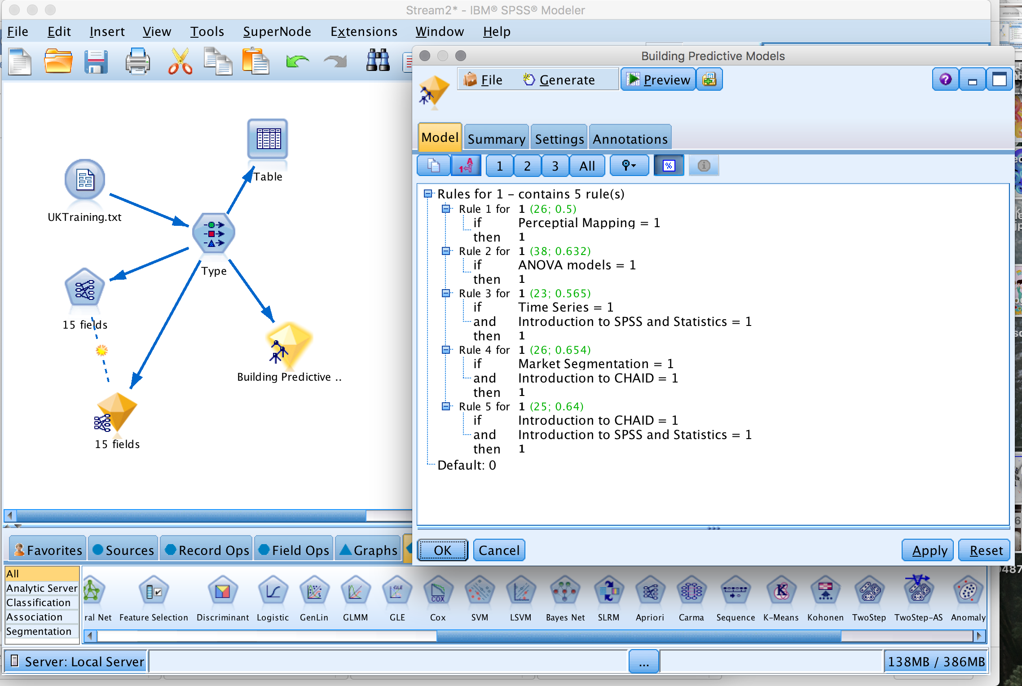
Task: Toggle the sort rules button
Action: [x=466, y=166]
